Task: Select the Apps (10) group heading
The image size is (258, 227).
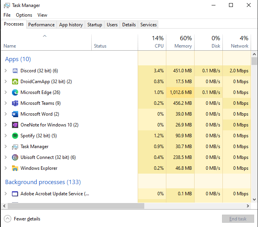Action: click(18, 59)
